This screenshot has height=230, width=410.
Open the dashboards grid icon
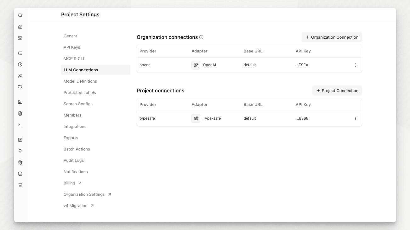pyautogui.click(x=20, y=38)
